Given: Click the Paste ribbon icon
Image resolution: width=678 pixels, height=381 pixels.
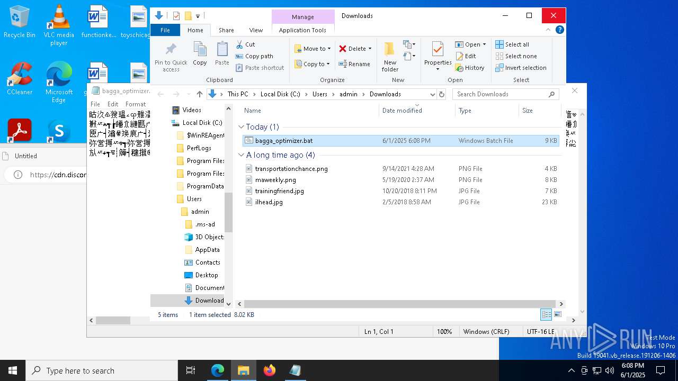Looking at the screenshot, I should point(222,54).
